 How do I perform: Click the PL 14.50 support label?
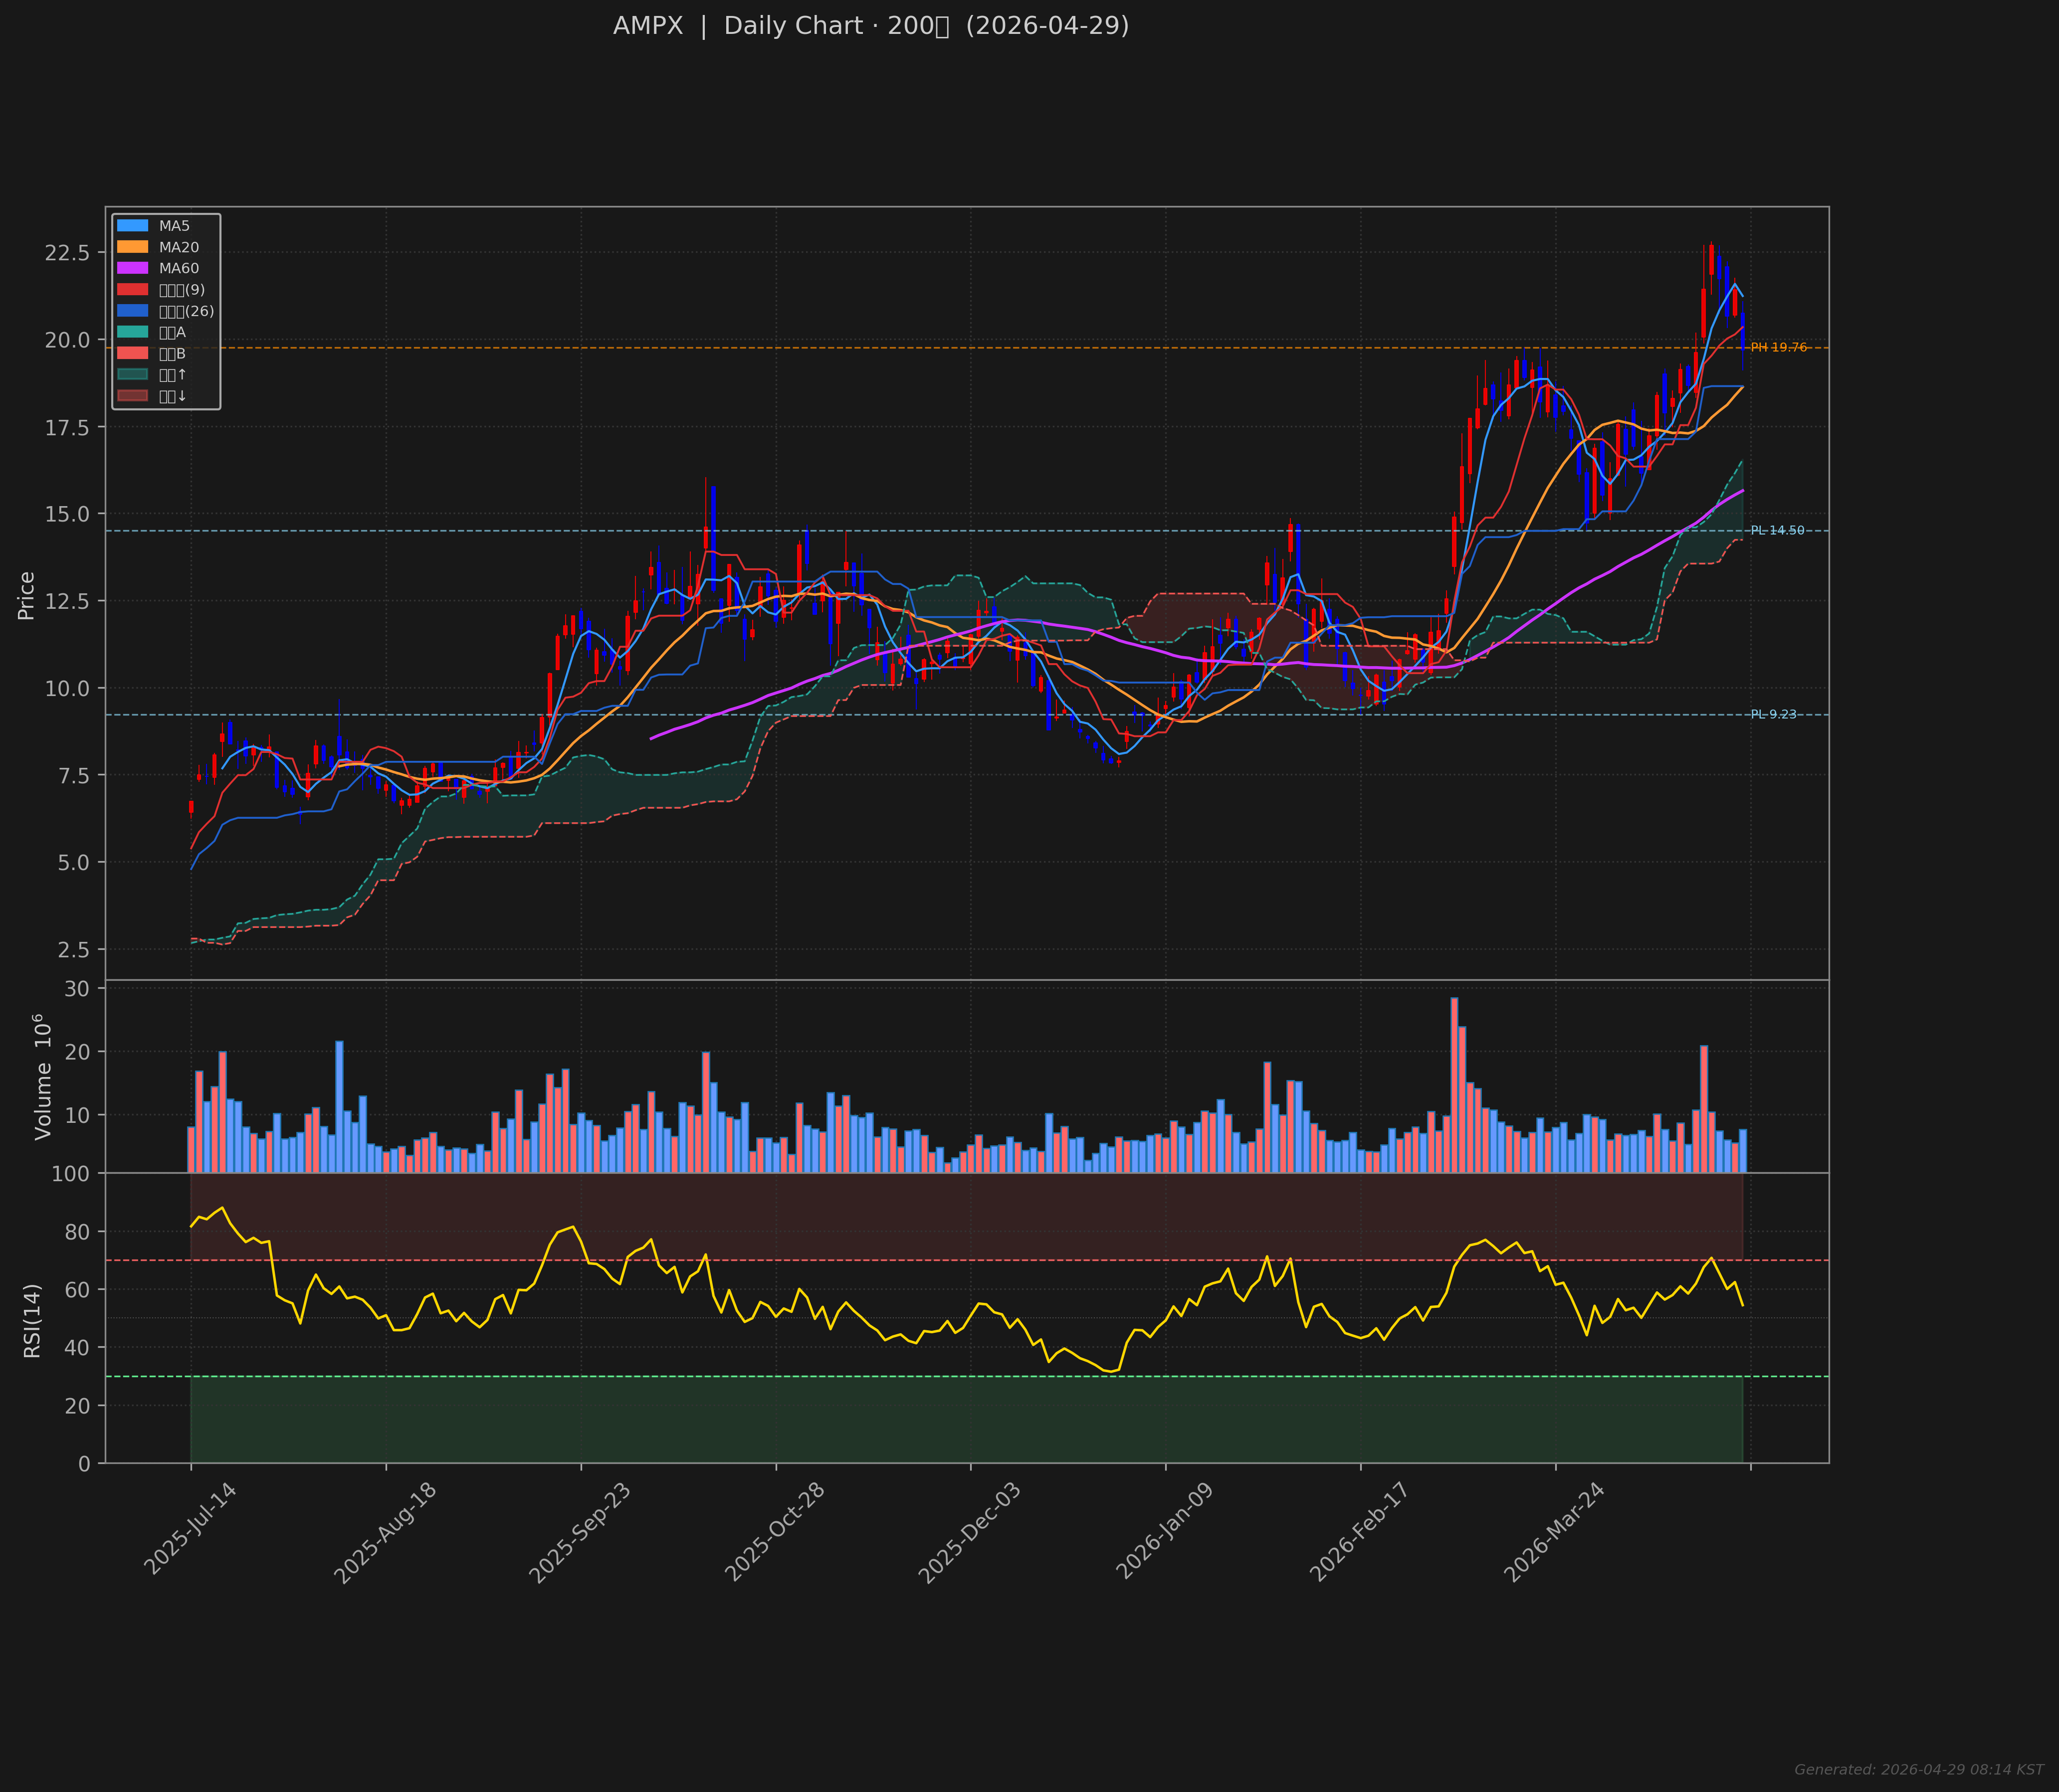click(1777, 531)
